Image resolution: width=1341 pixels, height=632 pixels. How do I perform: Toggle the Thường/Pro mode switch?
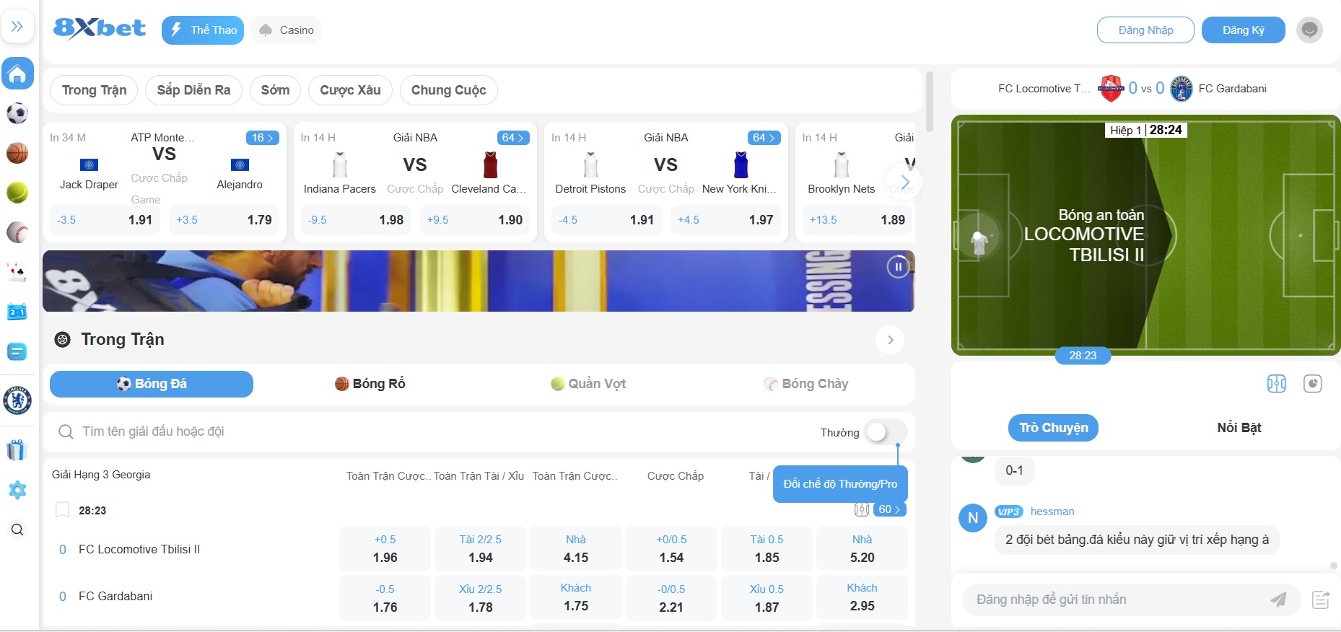click(x=885, y=432)
